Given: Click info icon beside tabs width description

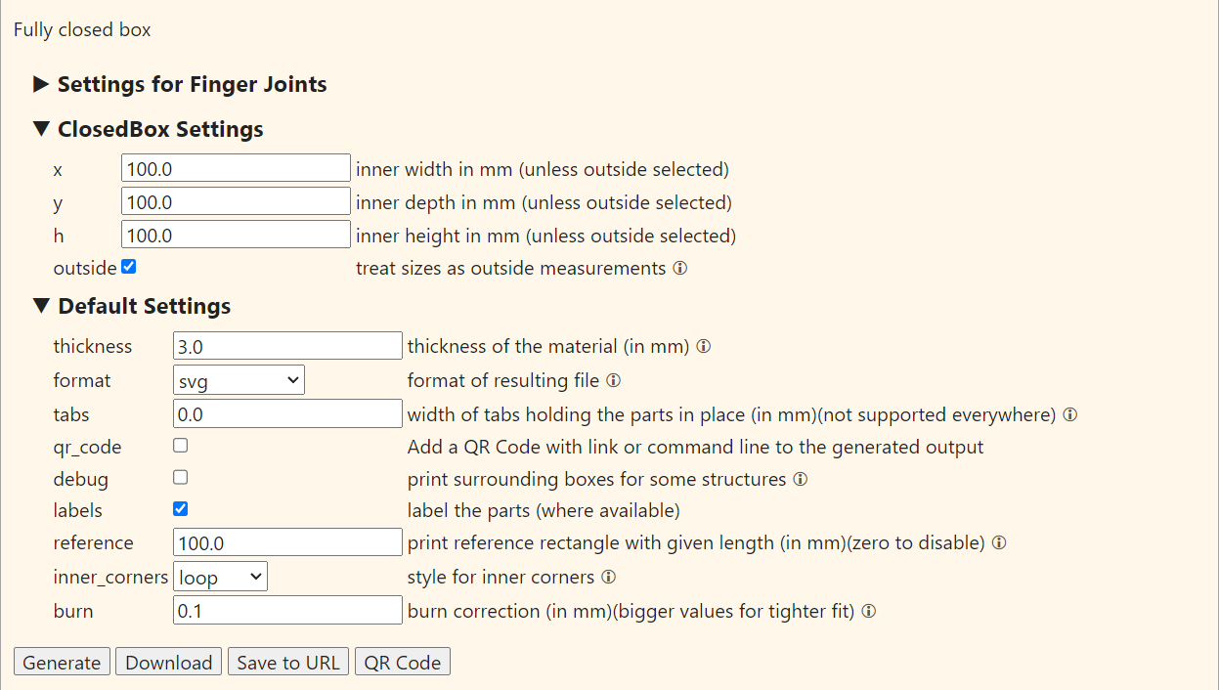Looking at the screenshot, I should 1069,414.
